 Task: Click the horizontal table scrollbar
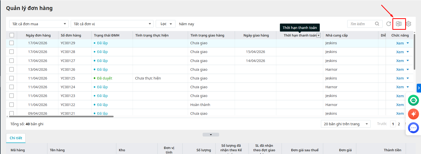click(61, 116)
